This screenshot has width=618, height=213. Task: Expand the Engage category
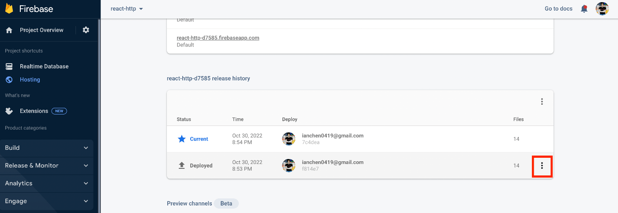point(47,201)
